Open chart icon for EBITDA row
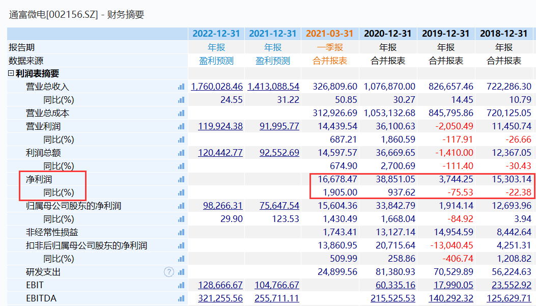 (181, 298)
